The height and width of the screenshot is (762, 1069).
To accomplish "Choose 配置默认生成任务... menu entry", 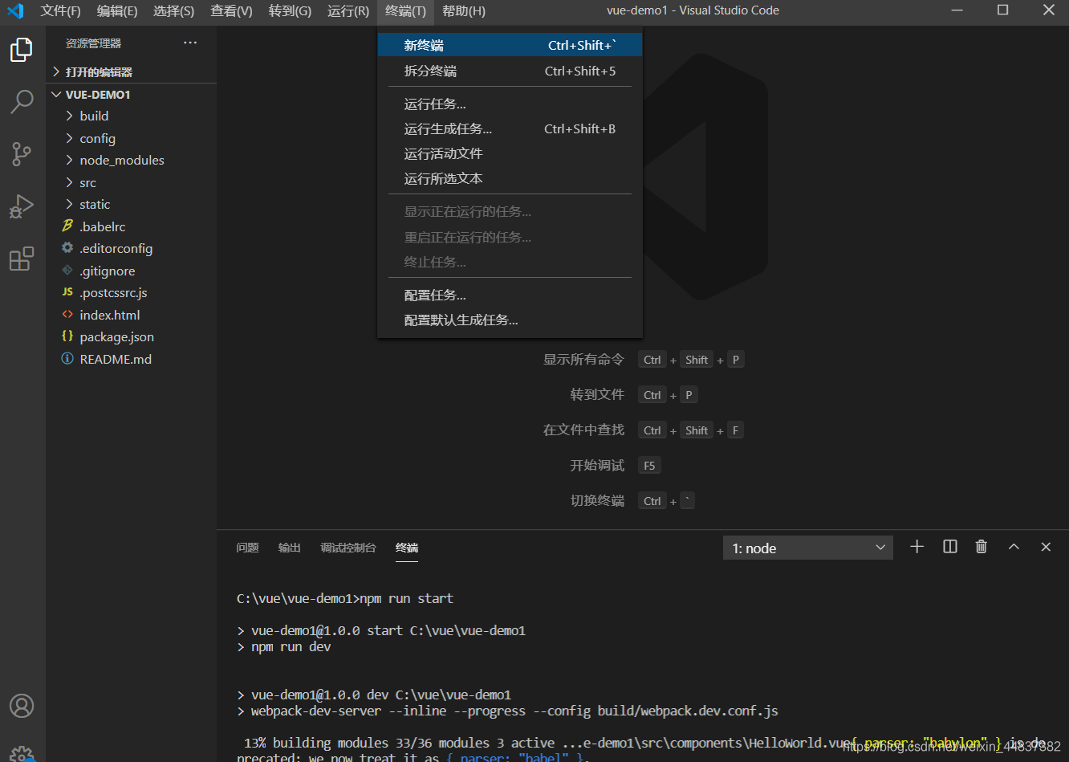I will [x=510, y=320].
